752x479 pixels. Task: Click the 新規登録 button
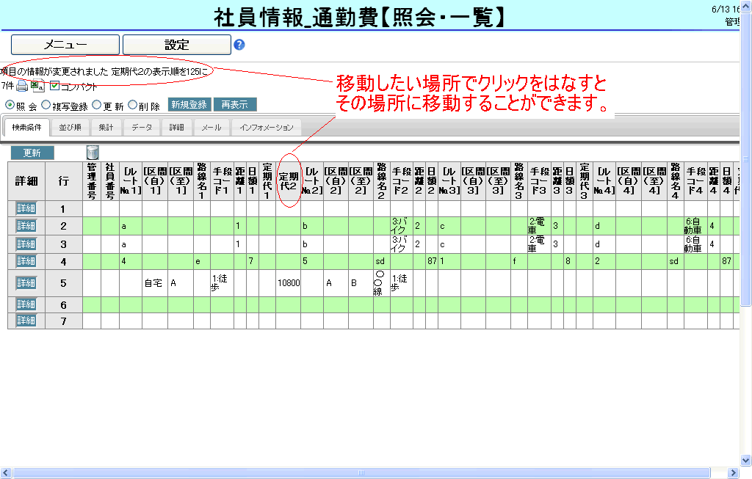coord(189,105)
